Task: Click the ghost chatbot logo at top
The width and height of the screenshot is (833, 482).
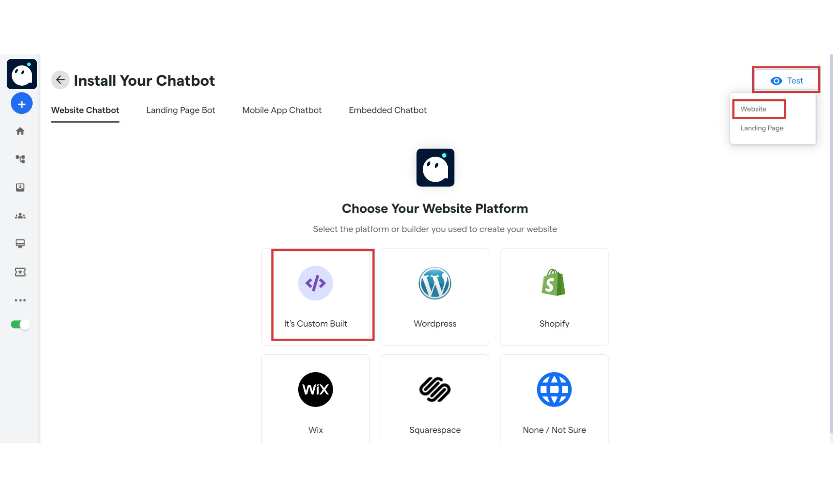Action: (22, 74)
